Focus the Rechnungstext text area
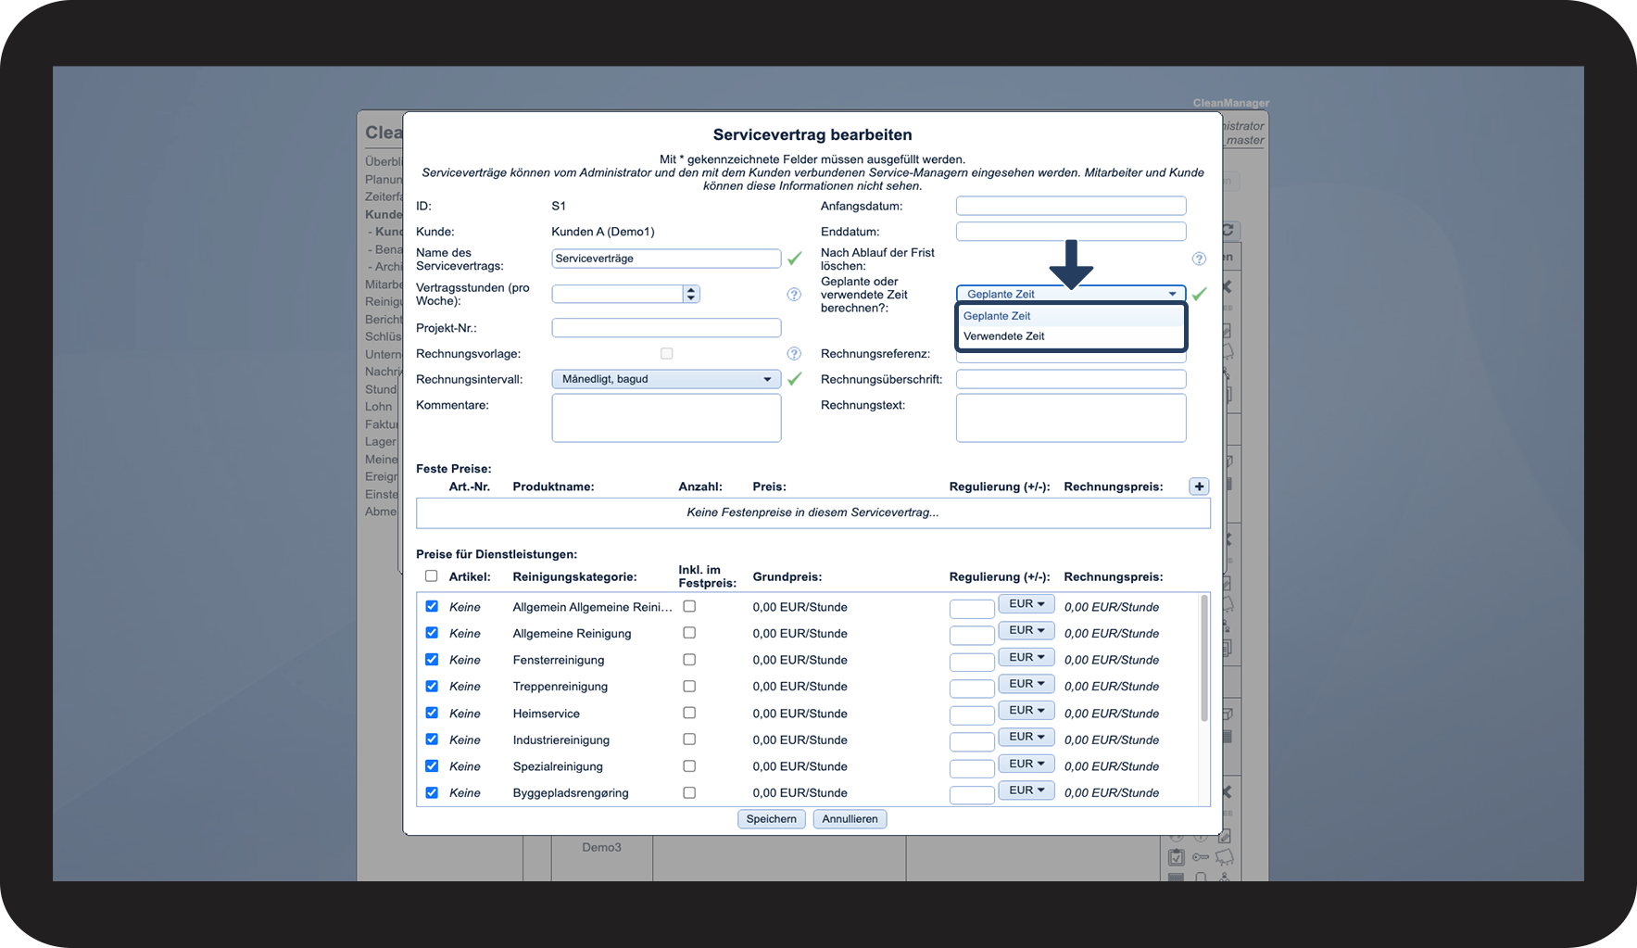 [1071, 418]
